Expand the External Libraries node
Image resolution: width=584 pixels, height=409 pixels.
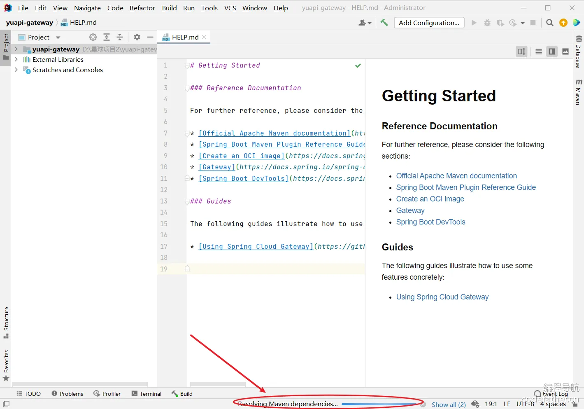coord(16,59)
